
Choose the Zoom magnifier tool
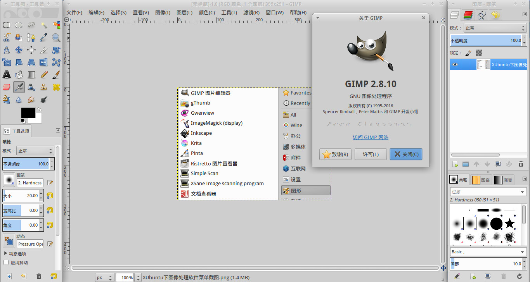[x=56, y=38]
